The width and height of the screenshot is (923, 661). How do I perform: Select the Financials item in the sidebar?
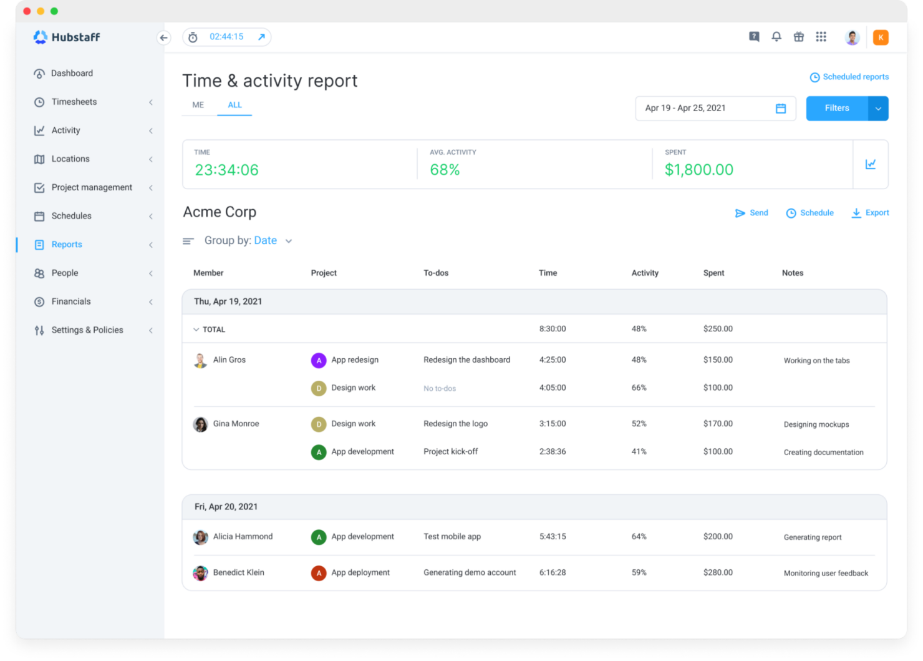pos(70,301)
